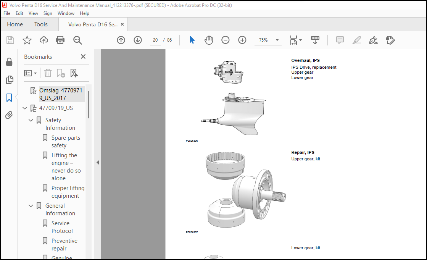Viewport: 427px width, 260px height.
Task: Click the Repair, IPS heading text
Action: 303,152
